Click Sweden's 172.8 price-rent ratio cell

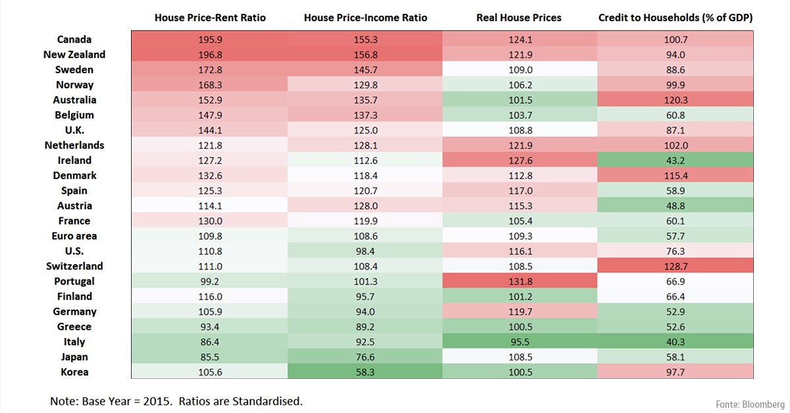[210, 70]
